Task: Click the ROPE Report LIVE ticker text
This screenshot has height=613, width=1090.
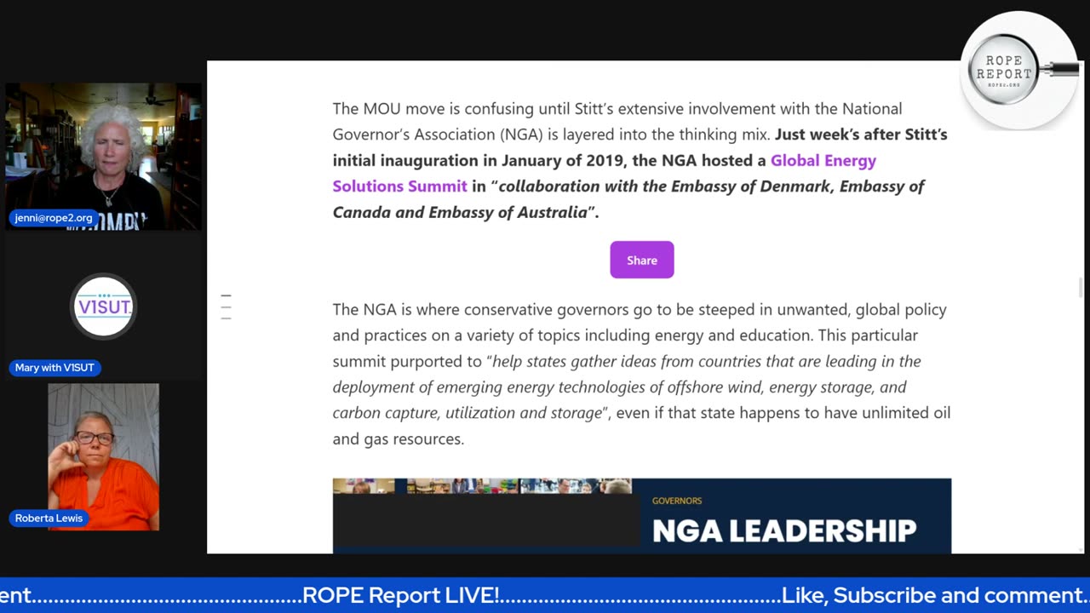Action: coord(401,595)
